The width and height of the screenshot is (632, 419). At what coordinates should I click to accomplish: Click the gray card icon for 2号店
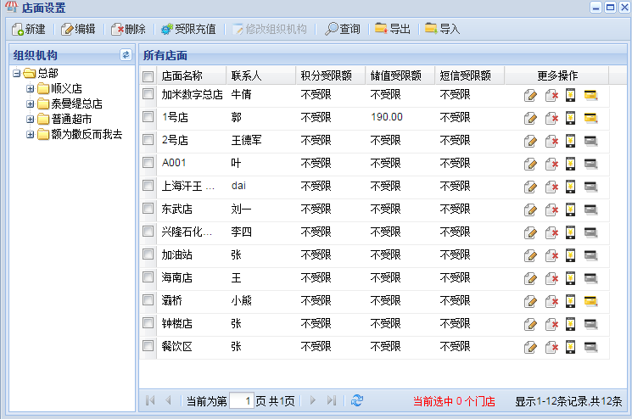click(x=590, y=142)
